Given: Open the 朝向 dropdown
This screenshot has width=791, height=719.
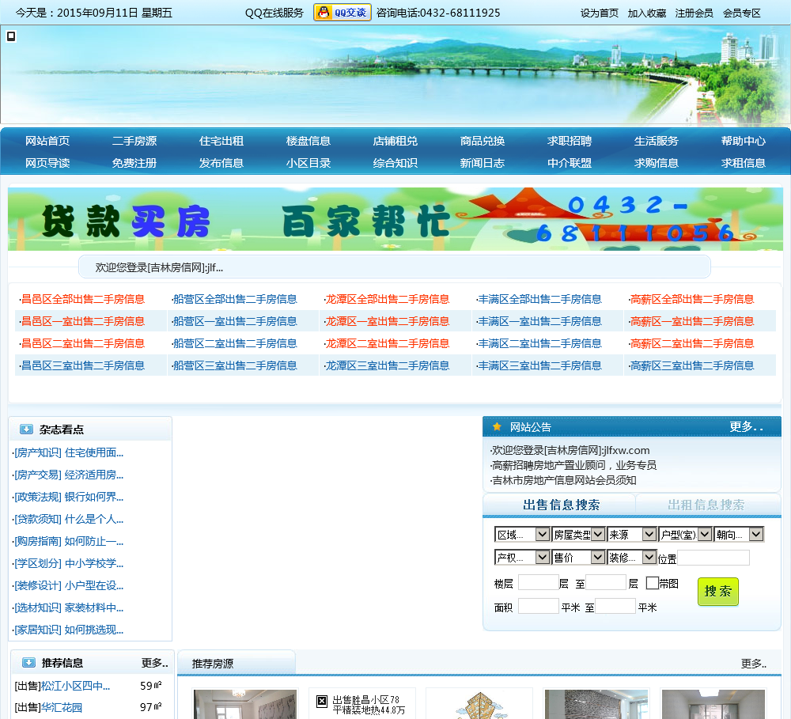Looking at the screenshot, I should coord(739,535).
